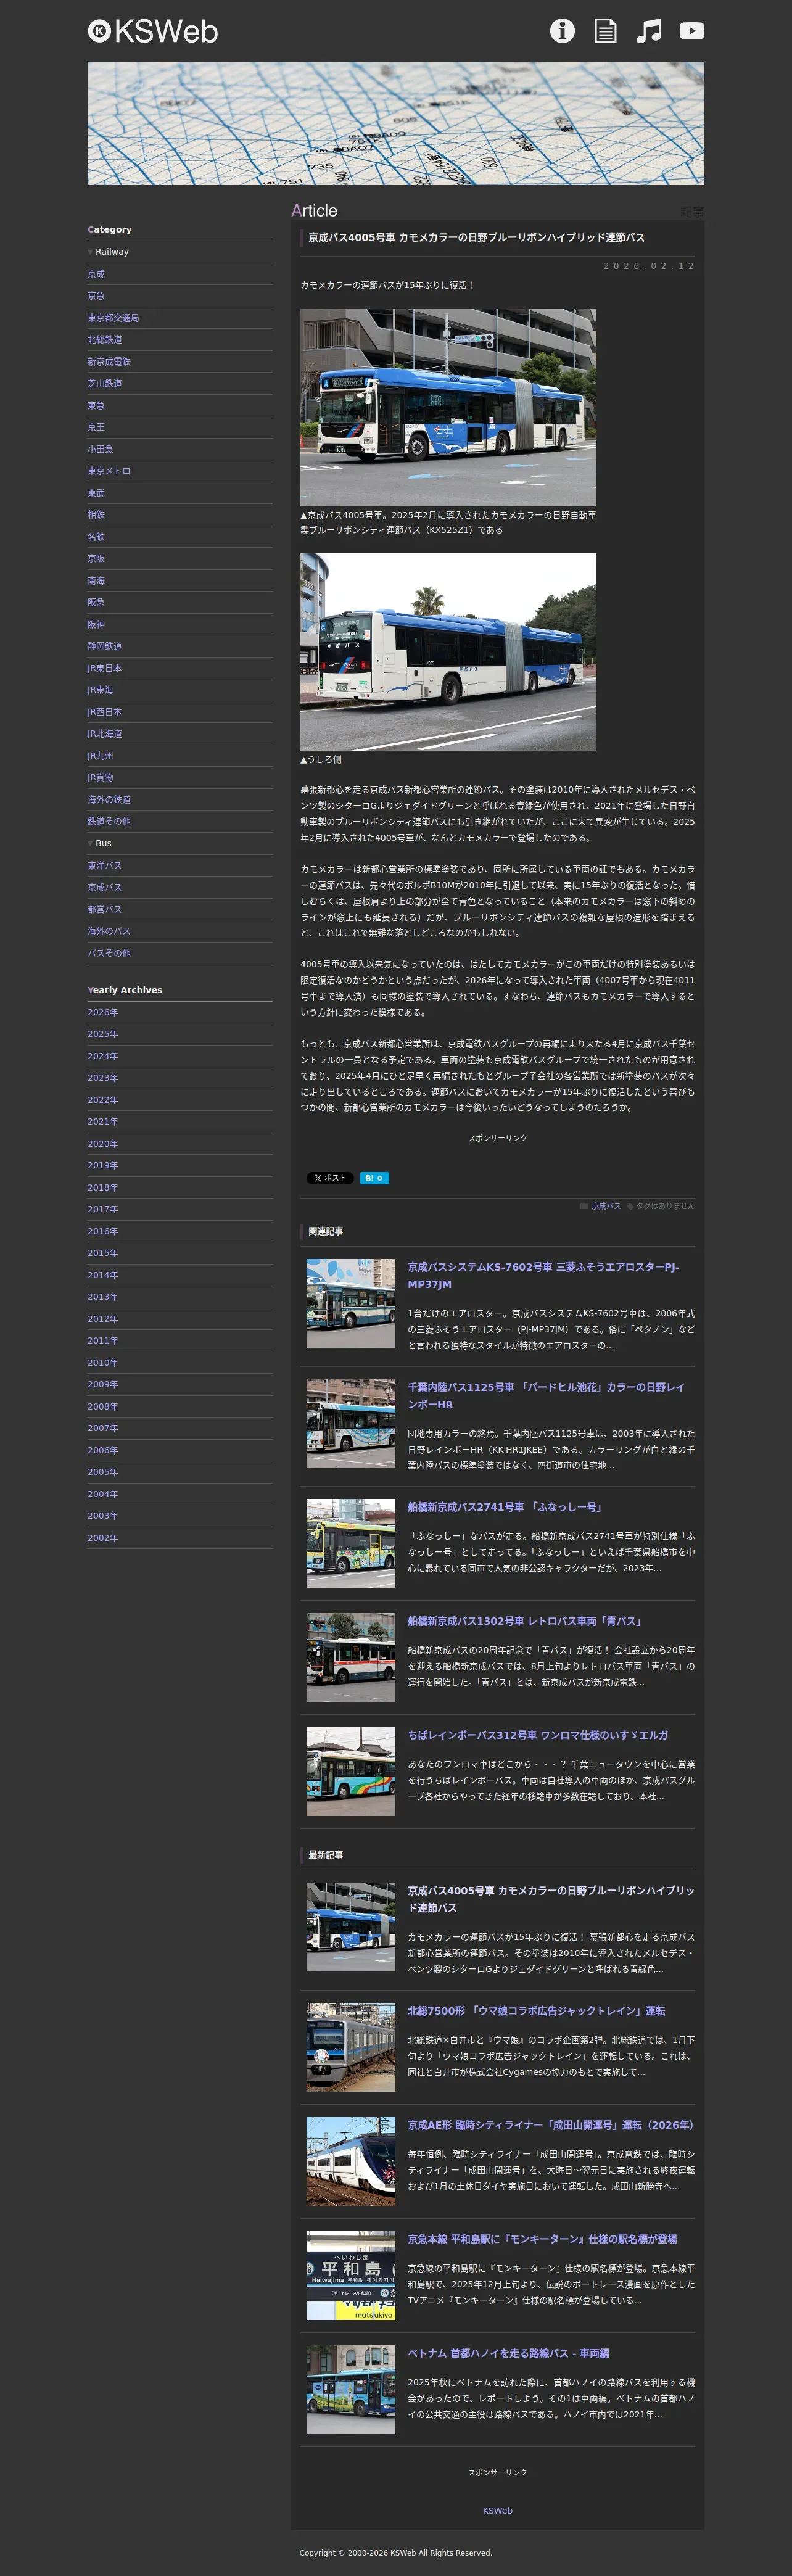Open the 海外の鉄道 category
The height and width of the screenshot is (2576, 792).
click(x=109, y=800)
